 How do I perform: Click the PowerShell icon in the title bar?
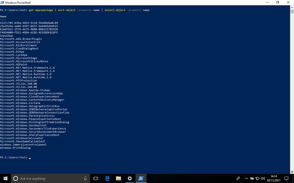[2, 2]
